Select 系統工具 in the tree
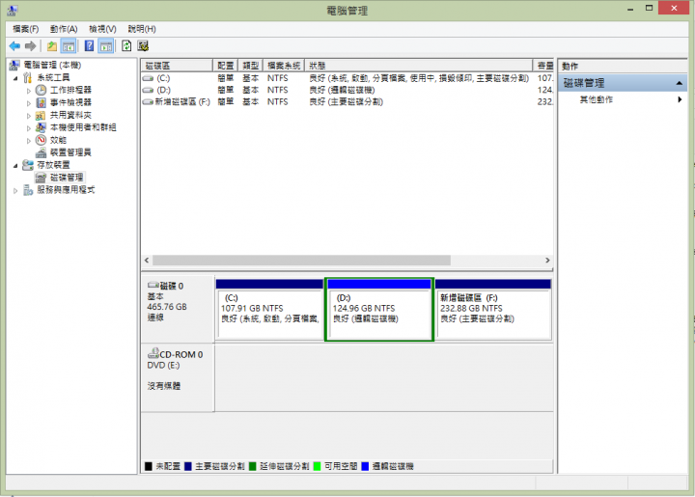Screen dimensions: 695x497 pos(53,77)
